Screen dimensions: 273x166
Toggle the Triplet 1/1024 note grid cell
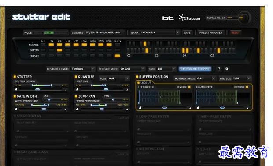coord(118,56)
